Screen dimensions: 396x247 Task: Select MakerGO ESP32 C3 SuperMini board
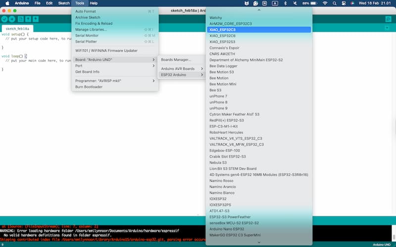259,236
